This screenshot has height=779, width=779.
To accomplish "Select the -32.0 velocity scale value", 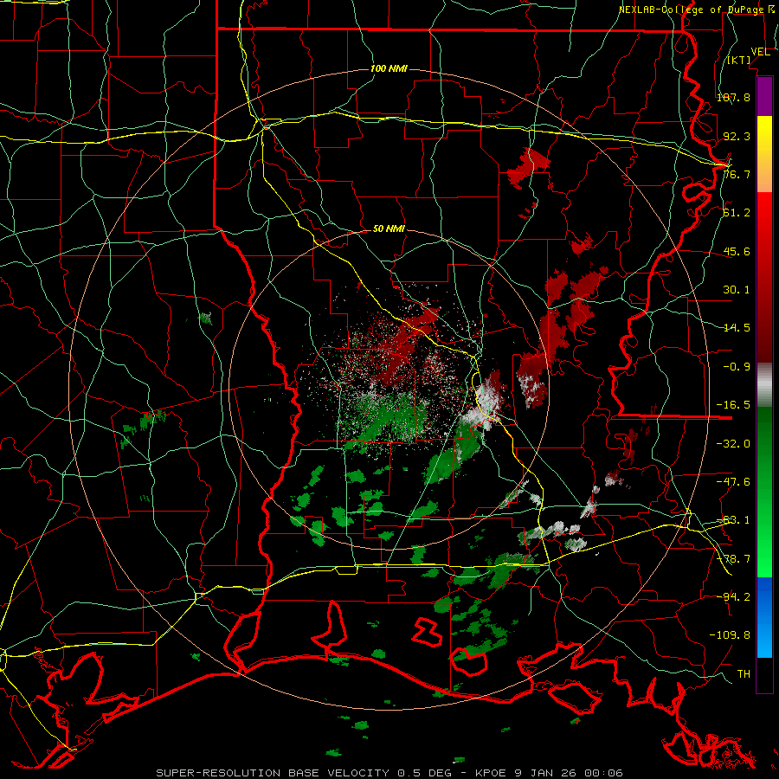I will pyautogui.click(x=733, y=444).
